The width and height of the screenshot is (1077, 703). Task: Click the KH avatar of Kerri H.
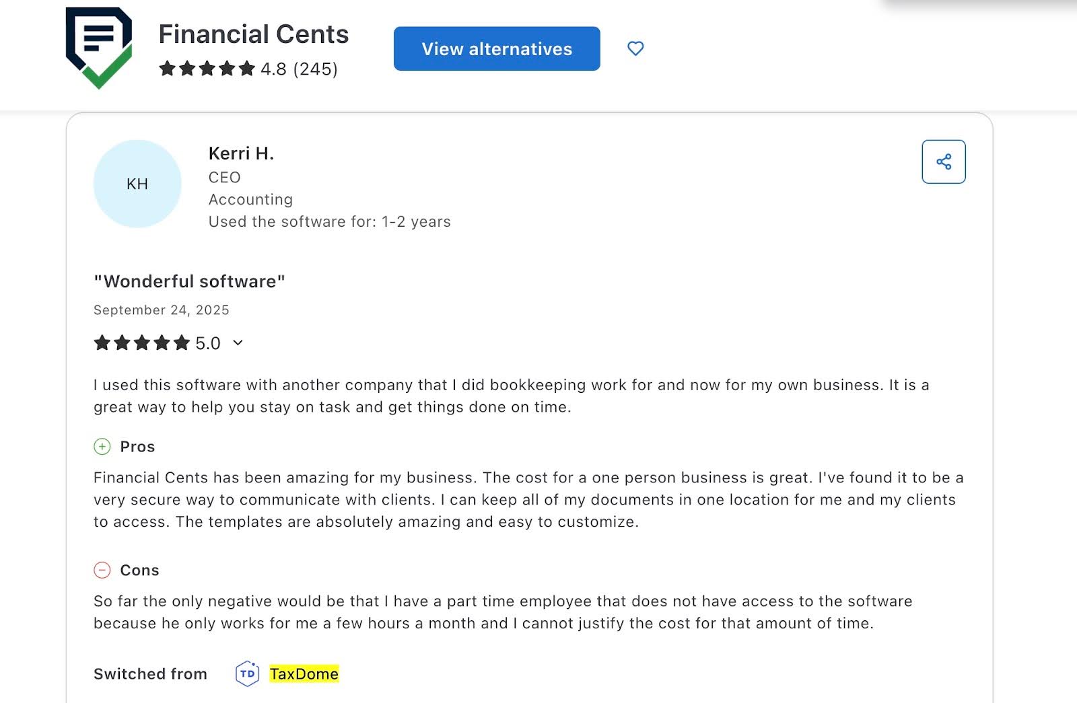pos(137,183)
